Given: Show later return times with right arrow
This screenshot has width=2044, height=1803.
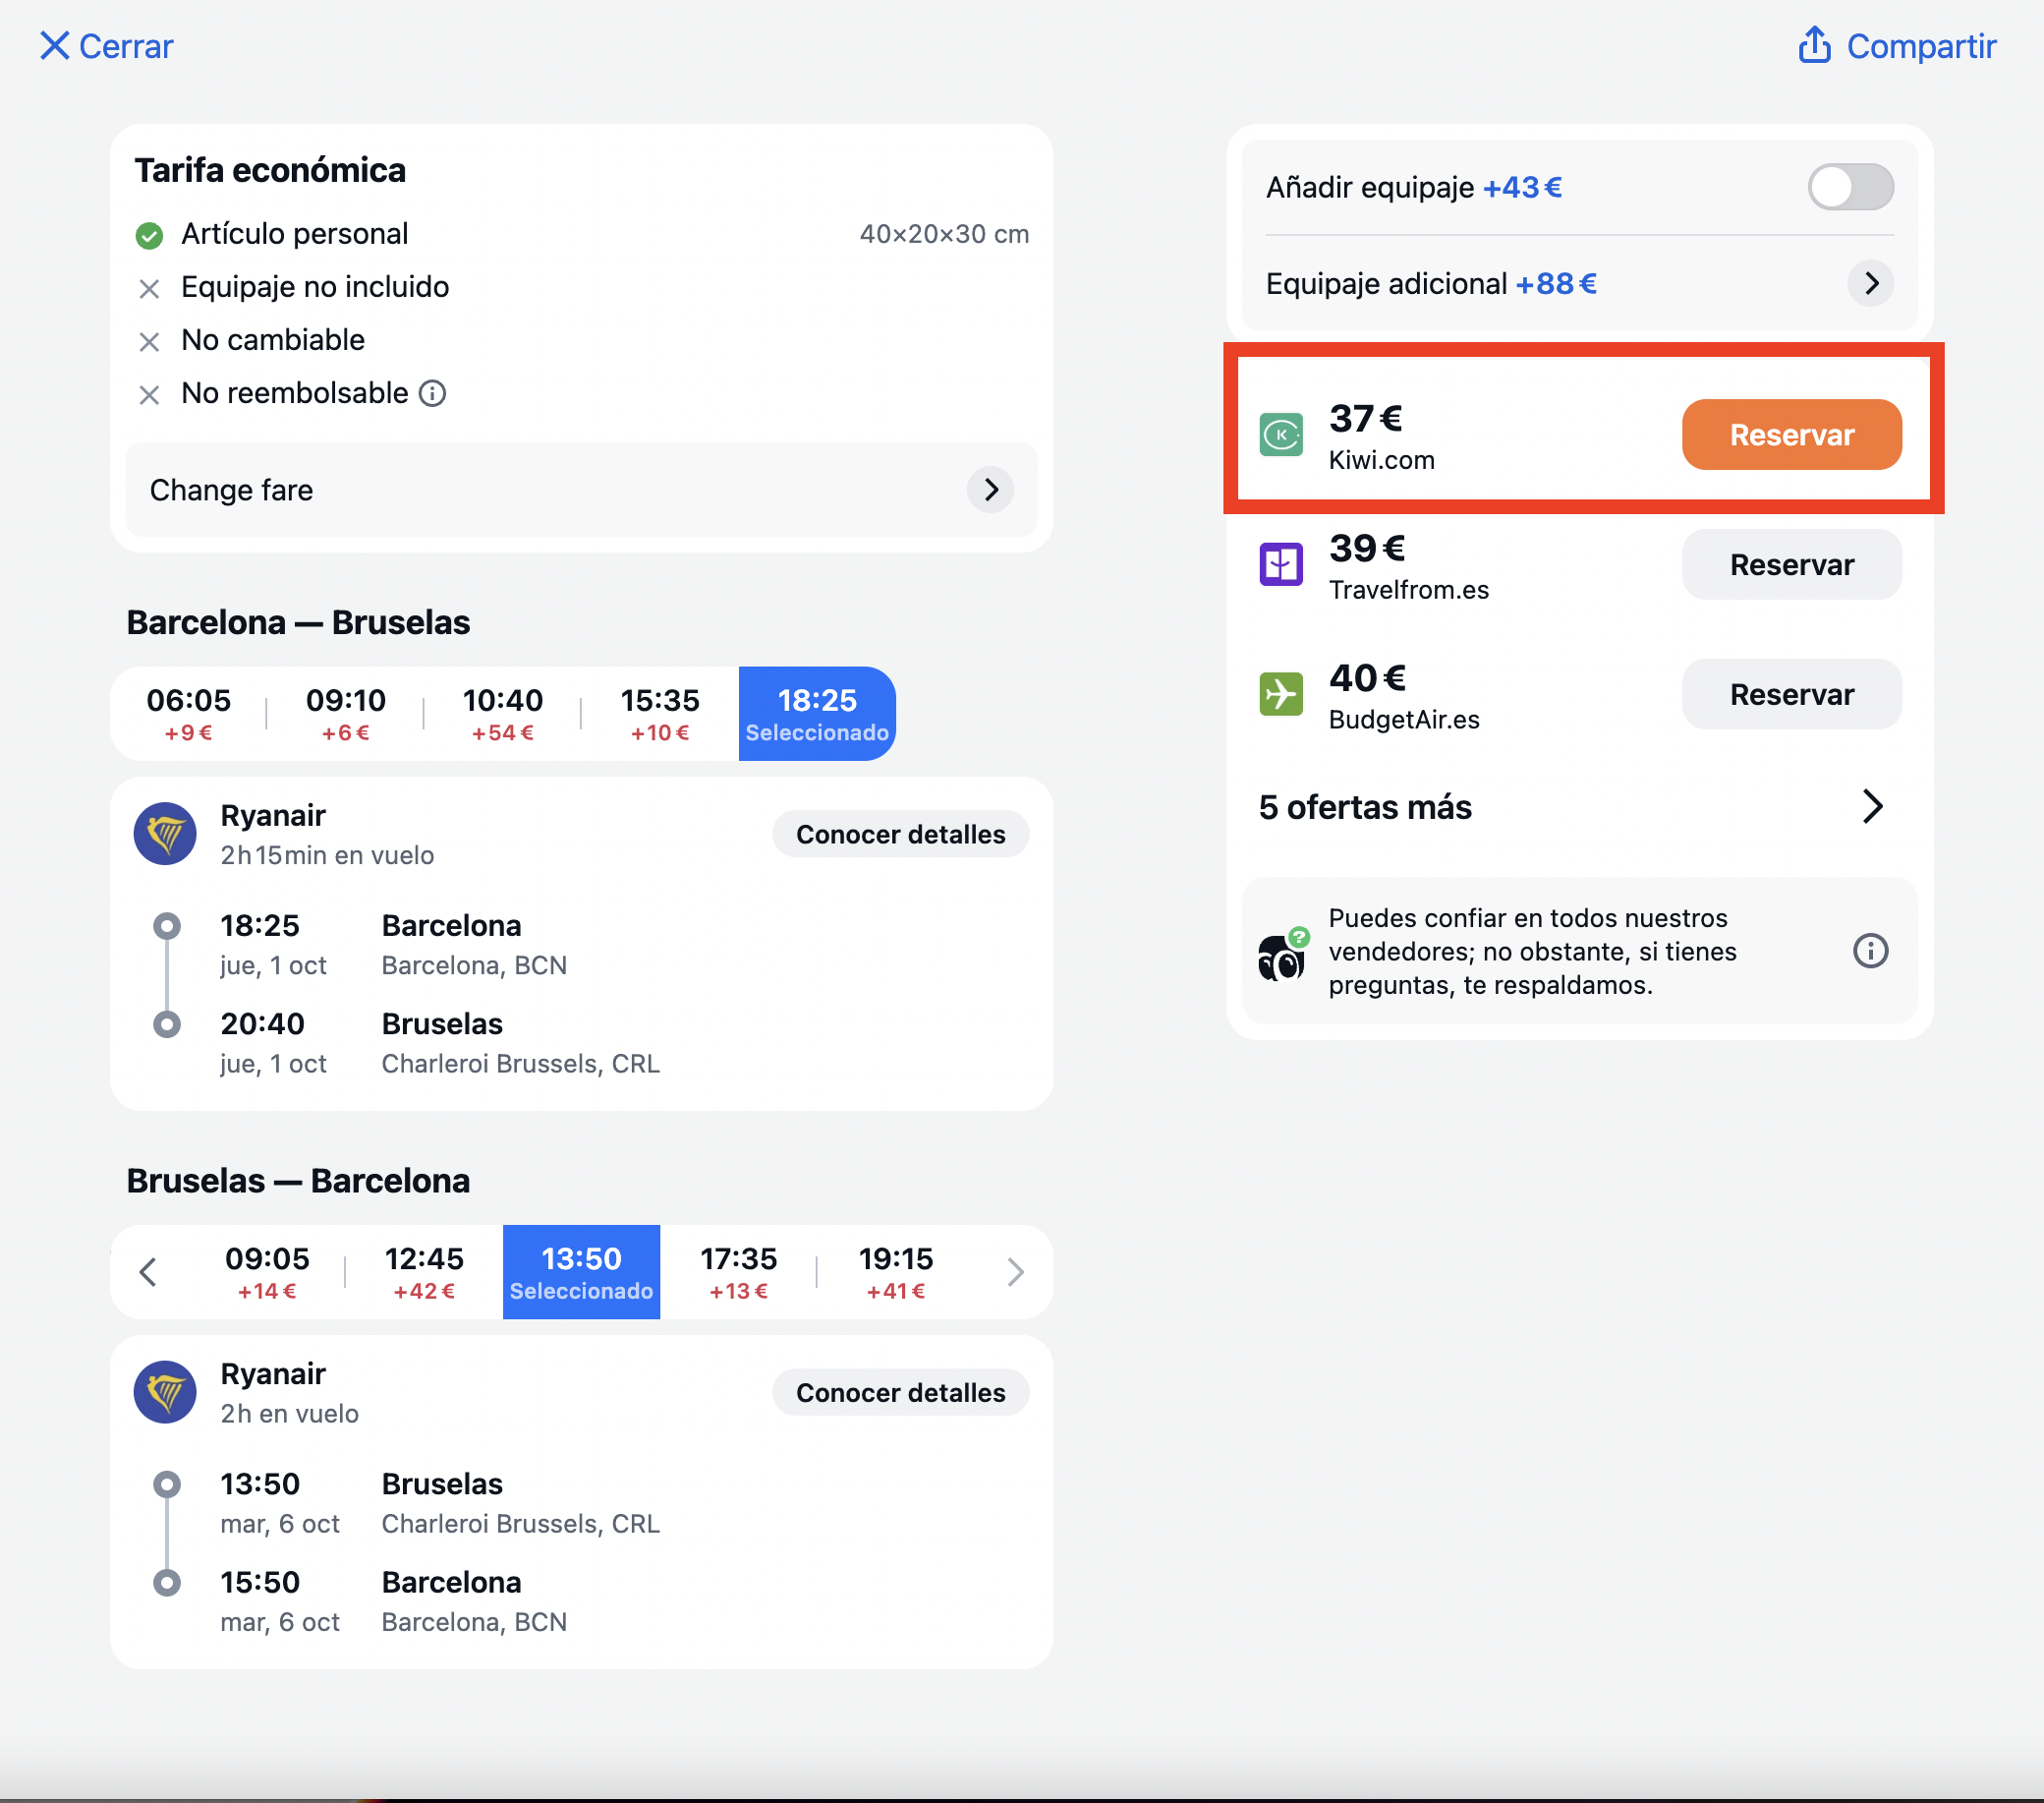Looking at the screenshot, I should coord(1015,1273).
